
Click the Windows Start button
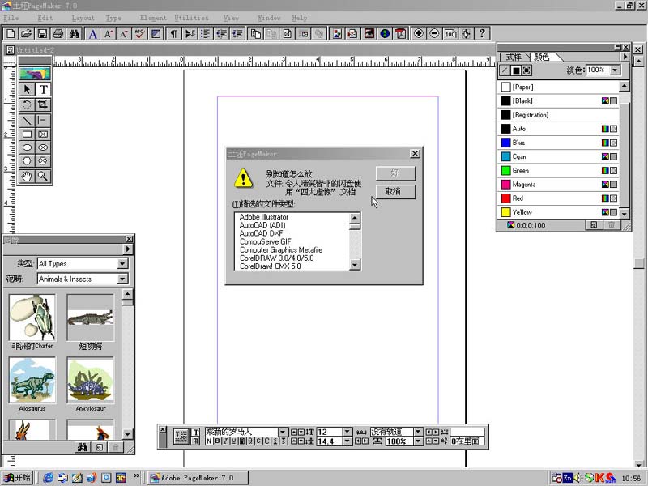(x=16, y=478)
